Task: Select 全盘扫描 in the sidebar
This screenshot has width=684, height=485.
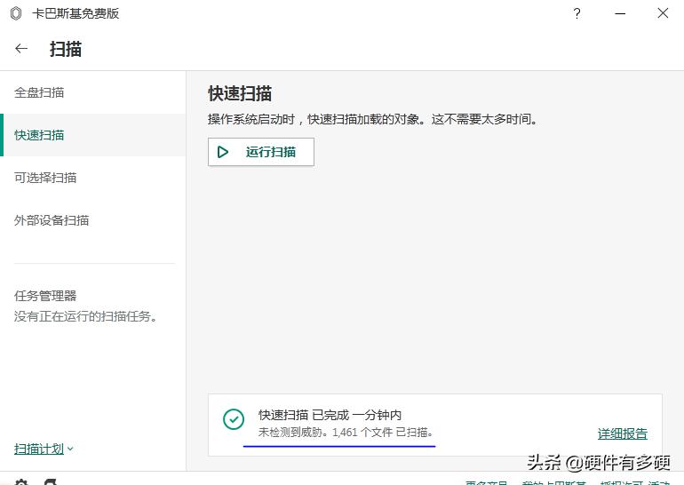Action: (93, 92)
